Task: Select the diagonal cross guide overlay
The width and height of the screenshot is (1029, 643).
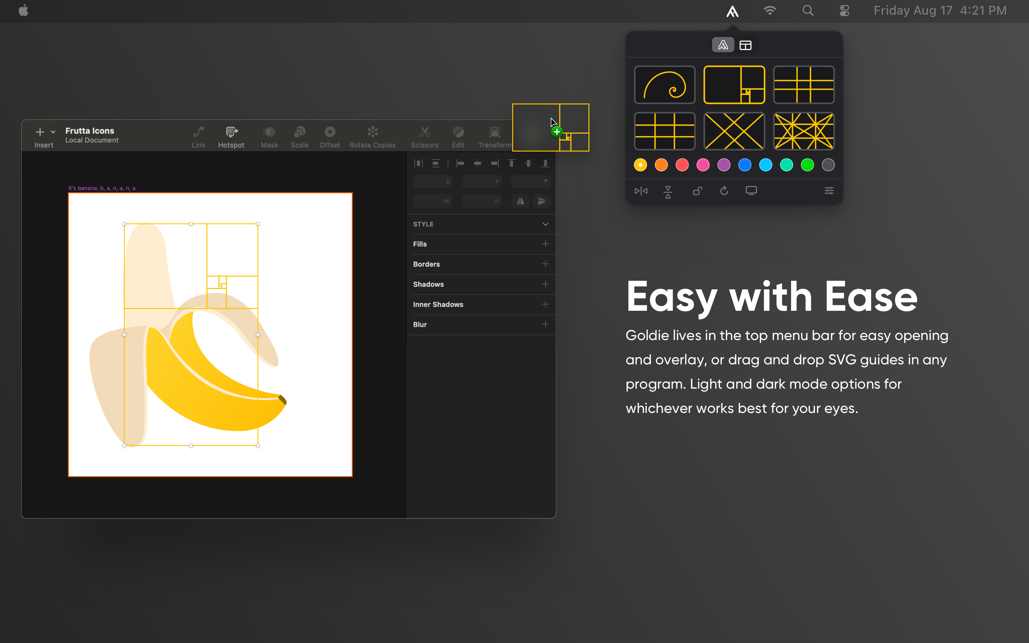Action: (x=734, y=131)
